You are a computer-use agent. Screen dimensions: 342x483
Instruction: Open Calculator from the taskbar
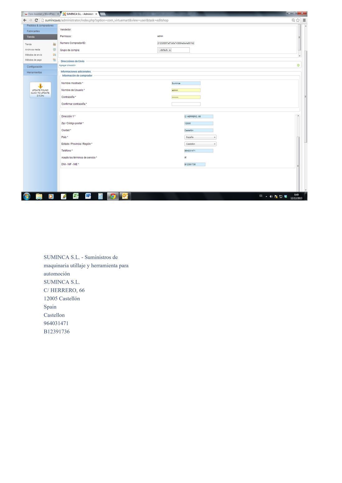pos(100,196)
